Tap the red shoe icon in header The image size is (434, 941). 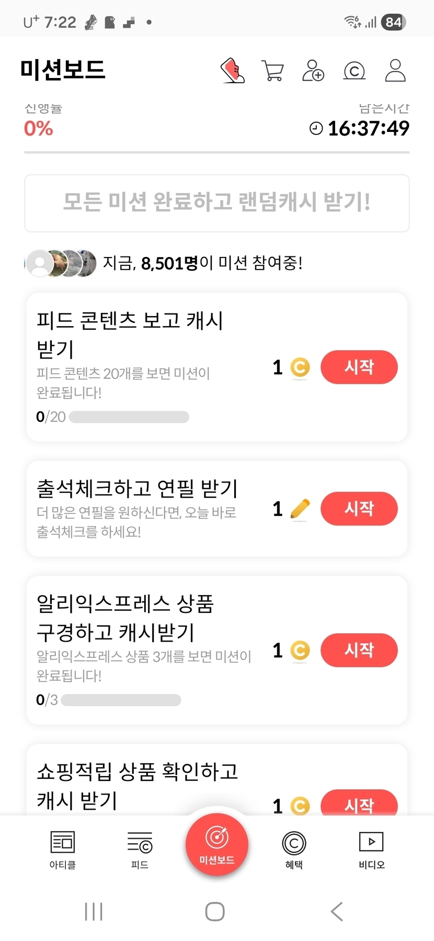pyautogui.click(x=233, y=70)
